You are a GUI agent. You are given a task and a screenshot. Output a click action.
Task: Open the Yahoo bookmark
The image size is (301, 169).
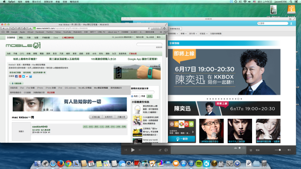(58, 32)
